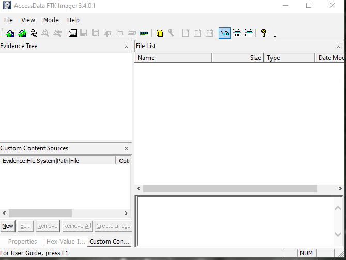346x260 pixels.
Task: Open the Help menu
Action: [x=73, y=20]
